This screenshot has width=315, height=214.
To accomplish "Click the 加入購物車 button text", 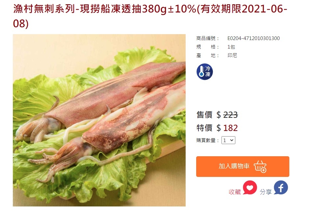I will click(x=234, y=166).
